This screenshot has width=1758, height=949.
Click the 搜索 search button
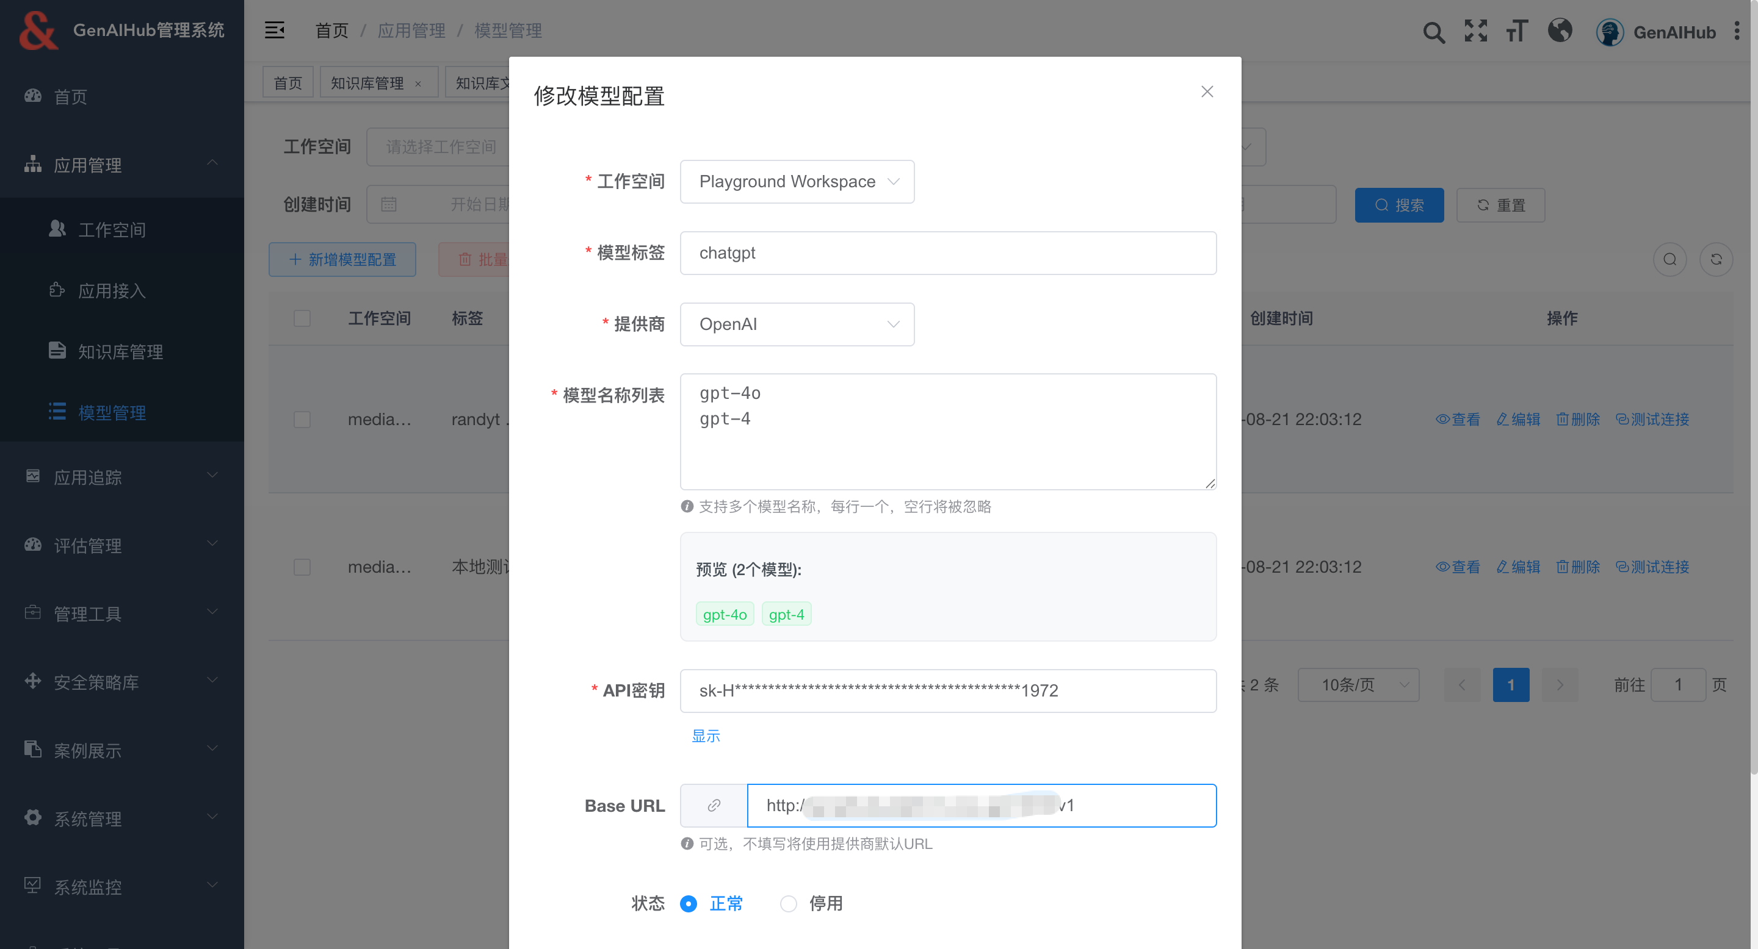(x=1398, y=205)
